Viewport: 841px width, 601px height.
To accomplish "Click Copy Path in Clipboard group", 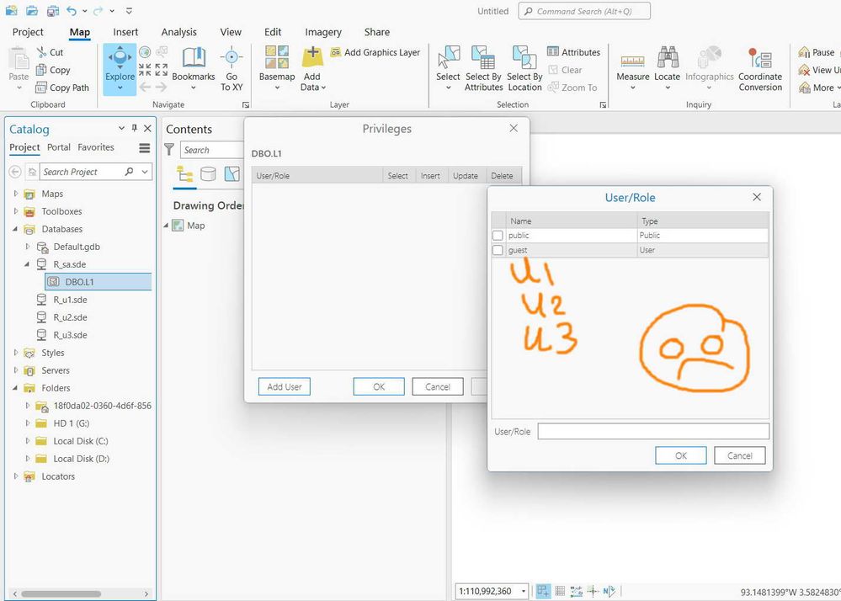I will (x=62, y=88).
